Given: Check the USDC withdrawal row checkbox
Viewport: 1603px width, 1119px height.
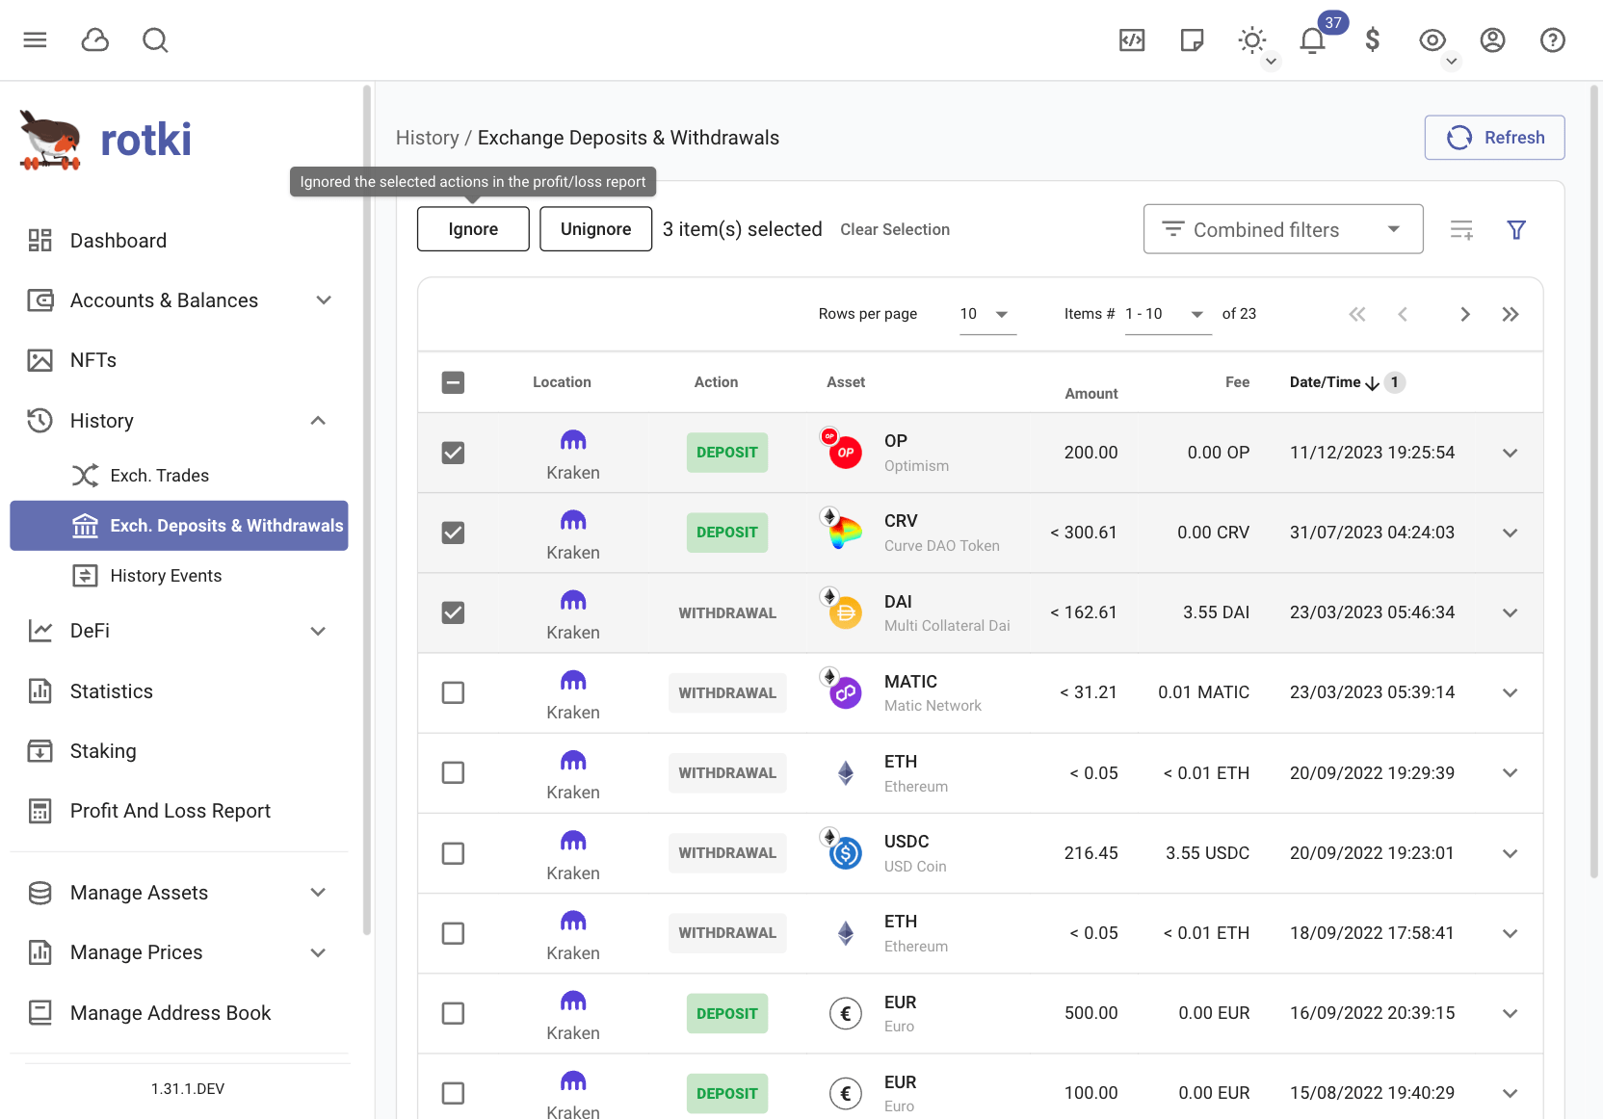Looking at the screenshot, I should pyautogui.click(x=453, y=853).
